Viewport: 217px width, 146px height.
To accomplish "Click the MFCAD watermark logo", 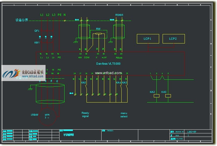I will tap(24, 72).
